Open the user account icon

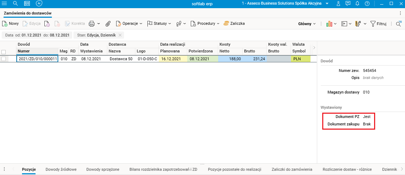338,4
